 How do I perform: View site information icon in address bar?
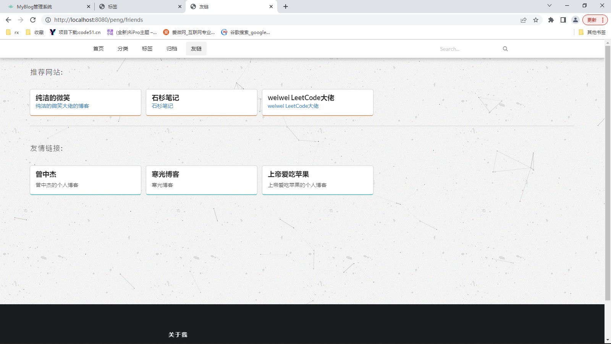(x=48, y=20)
